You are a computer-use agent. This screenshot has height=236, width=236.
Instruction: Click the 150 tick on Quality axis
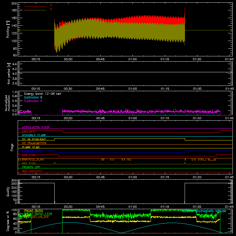tap(14, 192)
